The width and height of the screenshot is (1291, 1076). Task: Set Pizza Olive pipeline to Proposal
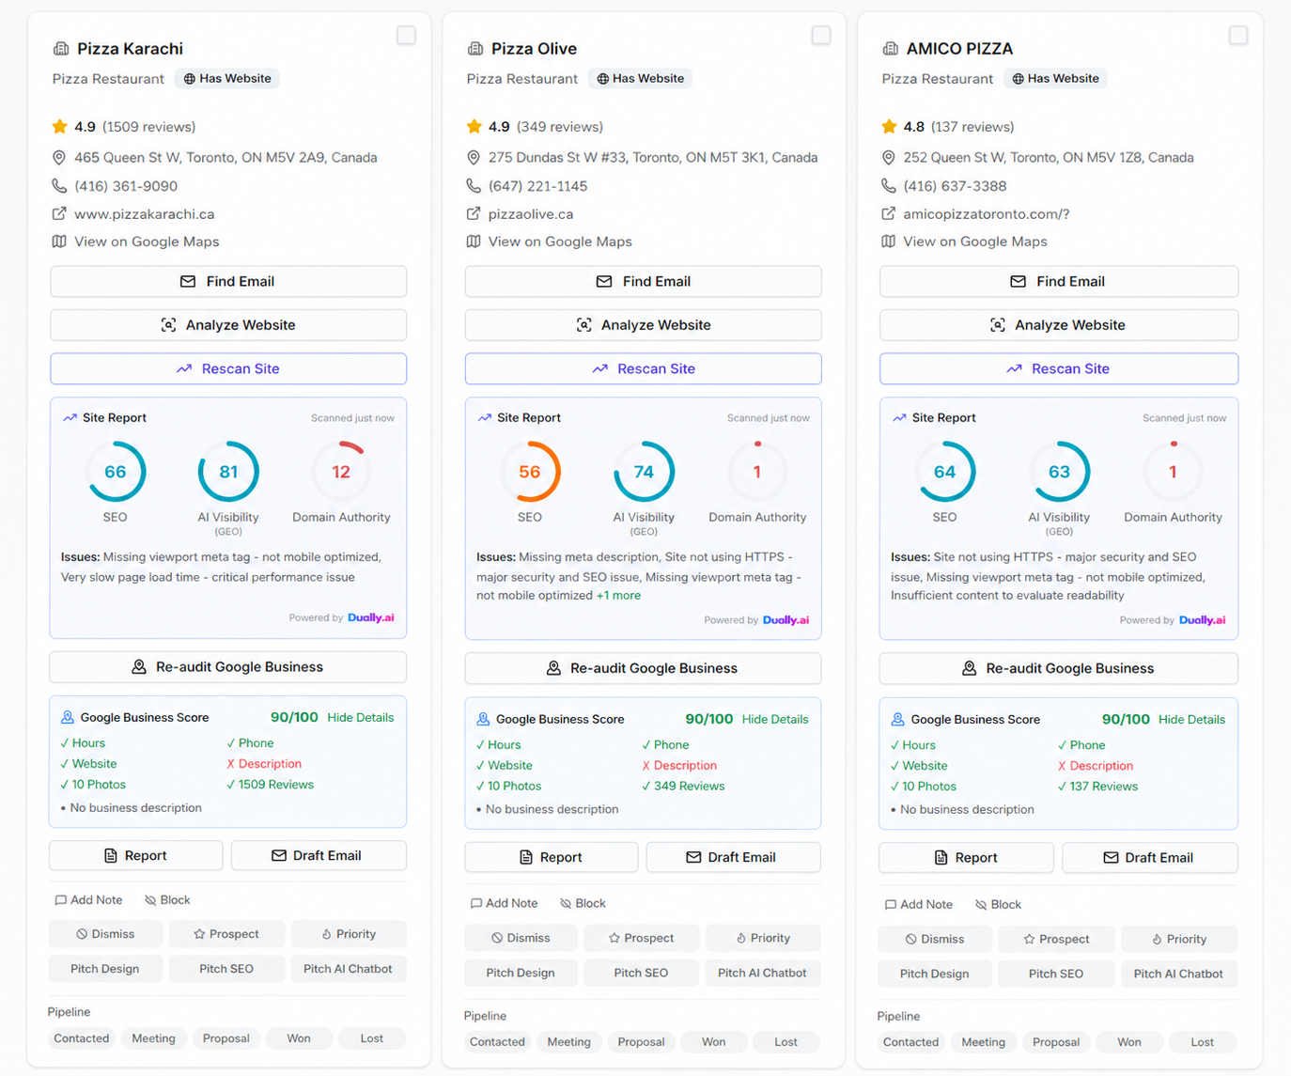point(642,1042)
